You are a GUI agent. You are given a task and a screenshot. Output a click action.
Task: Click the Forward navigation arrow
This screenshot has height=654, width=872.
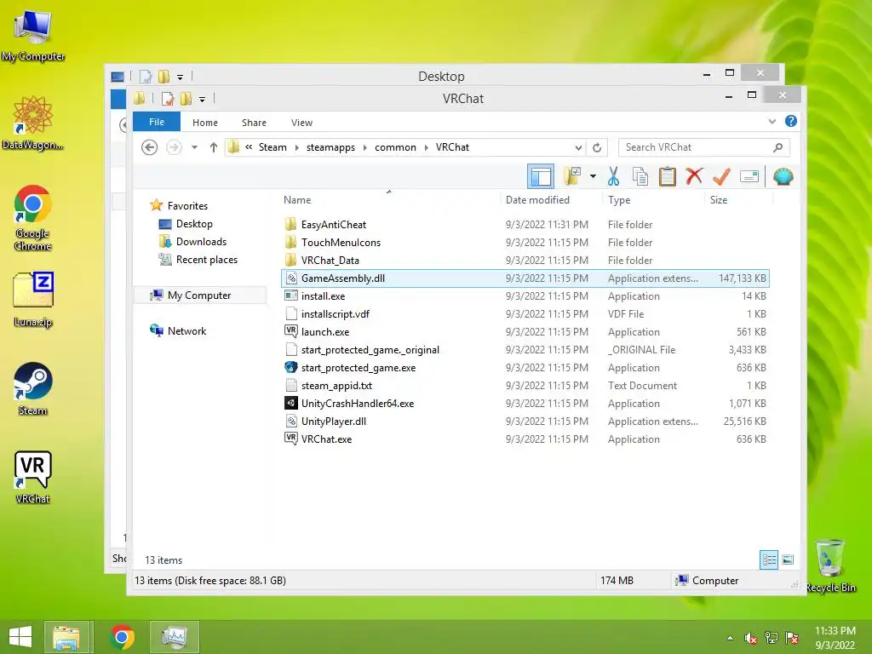[x=174, y=147]
